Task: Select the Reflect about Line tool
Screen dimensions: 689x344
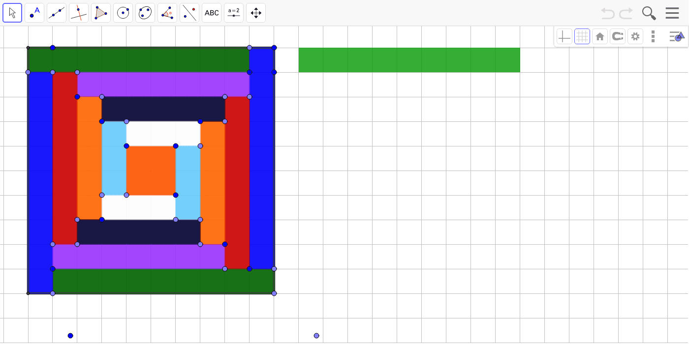Action: [x=189, y=13]
